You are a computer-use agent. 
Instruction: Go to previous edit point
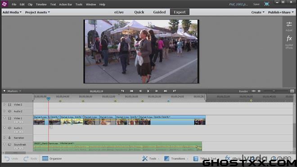click(122, 91)
